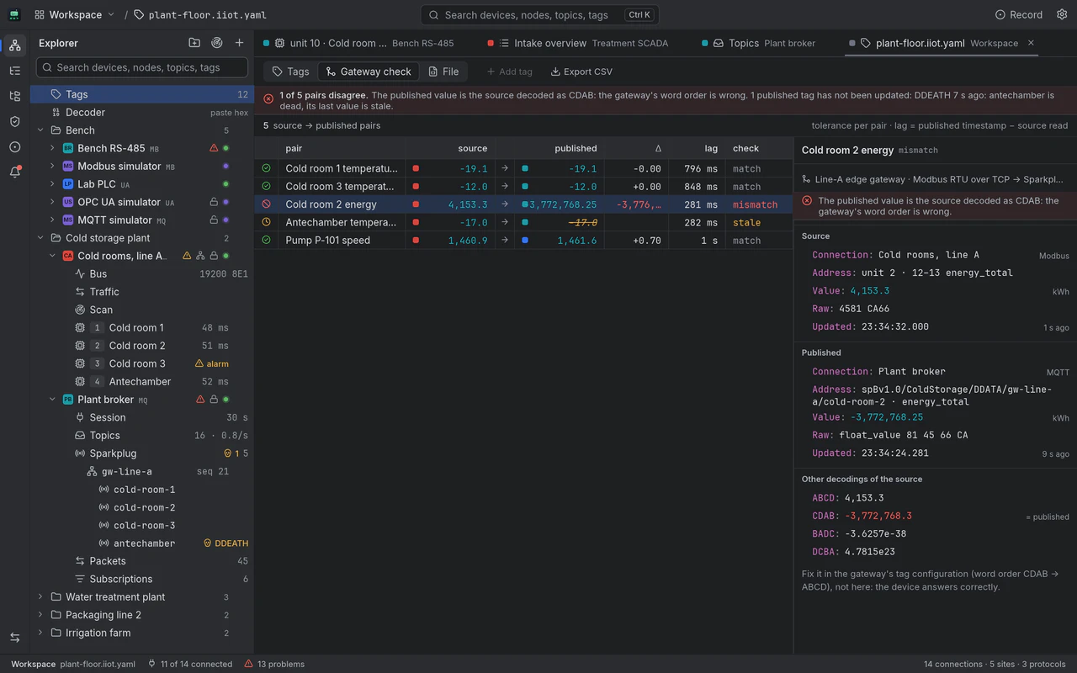Expand the Irrigation farm folder
1077x673 pixels.
(40, 633)
